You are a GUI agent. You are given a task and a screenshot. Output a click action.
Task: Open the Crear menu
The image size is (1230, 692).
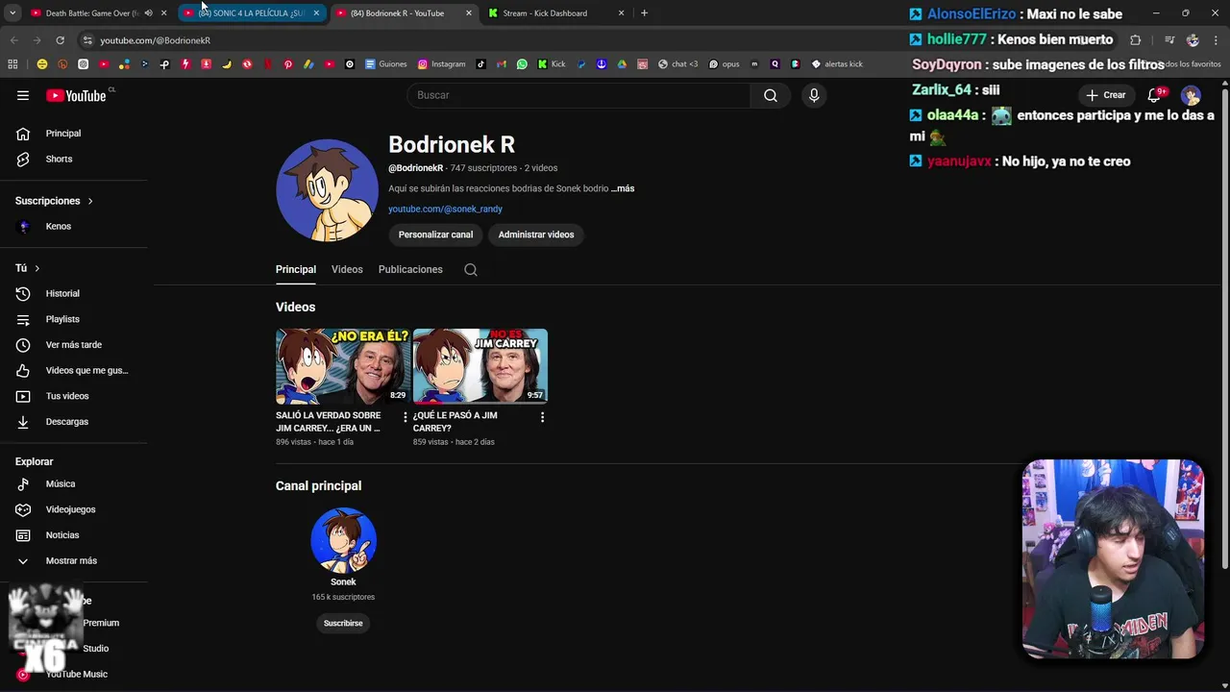click(1105, 95)
